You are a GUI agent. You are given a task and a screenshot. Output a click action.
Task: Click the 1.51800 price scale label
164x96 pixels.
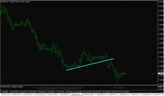pyautogui.click(x=161, y=66)
